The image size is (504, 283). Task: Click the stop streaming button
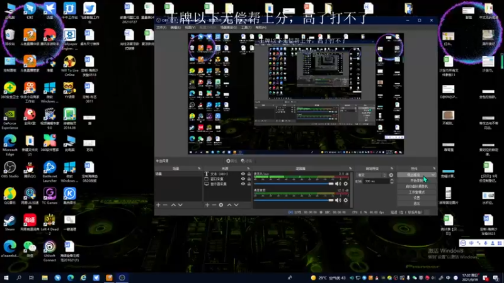coord(414,175)
